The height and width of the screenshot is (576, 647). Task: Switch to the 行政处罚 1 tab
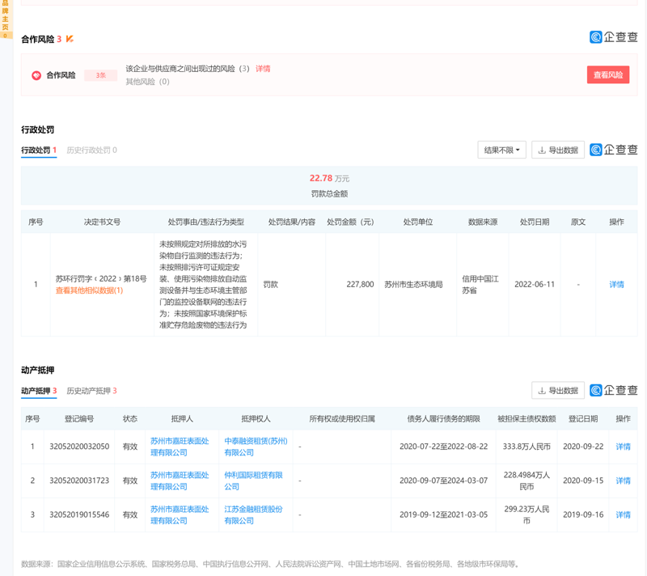[39, 150]
